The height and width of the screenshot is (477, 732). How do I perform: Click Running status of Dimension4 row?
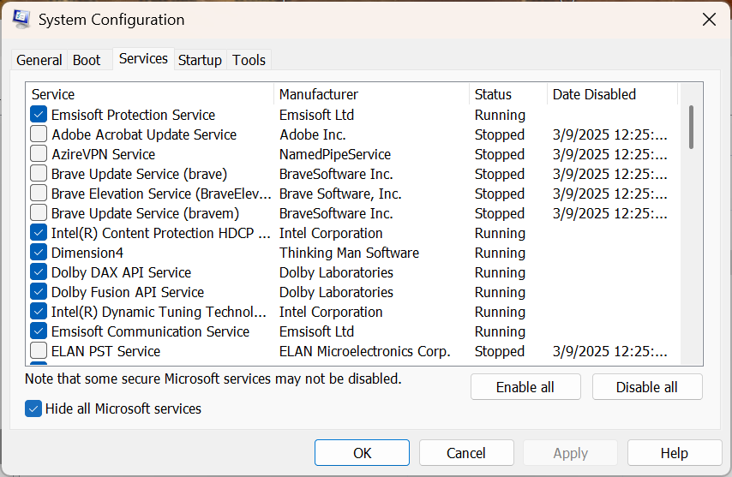pyautogui.click(x=500, y=253)
